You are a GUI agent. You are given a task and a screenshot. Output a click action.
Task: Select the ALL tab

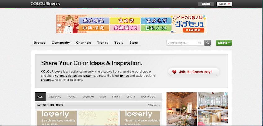[40, 97]
